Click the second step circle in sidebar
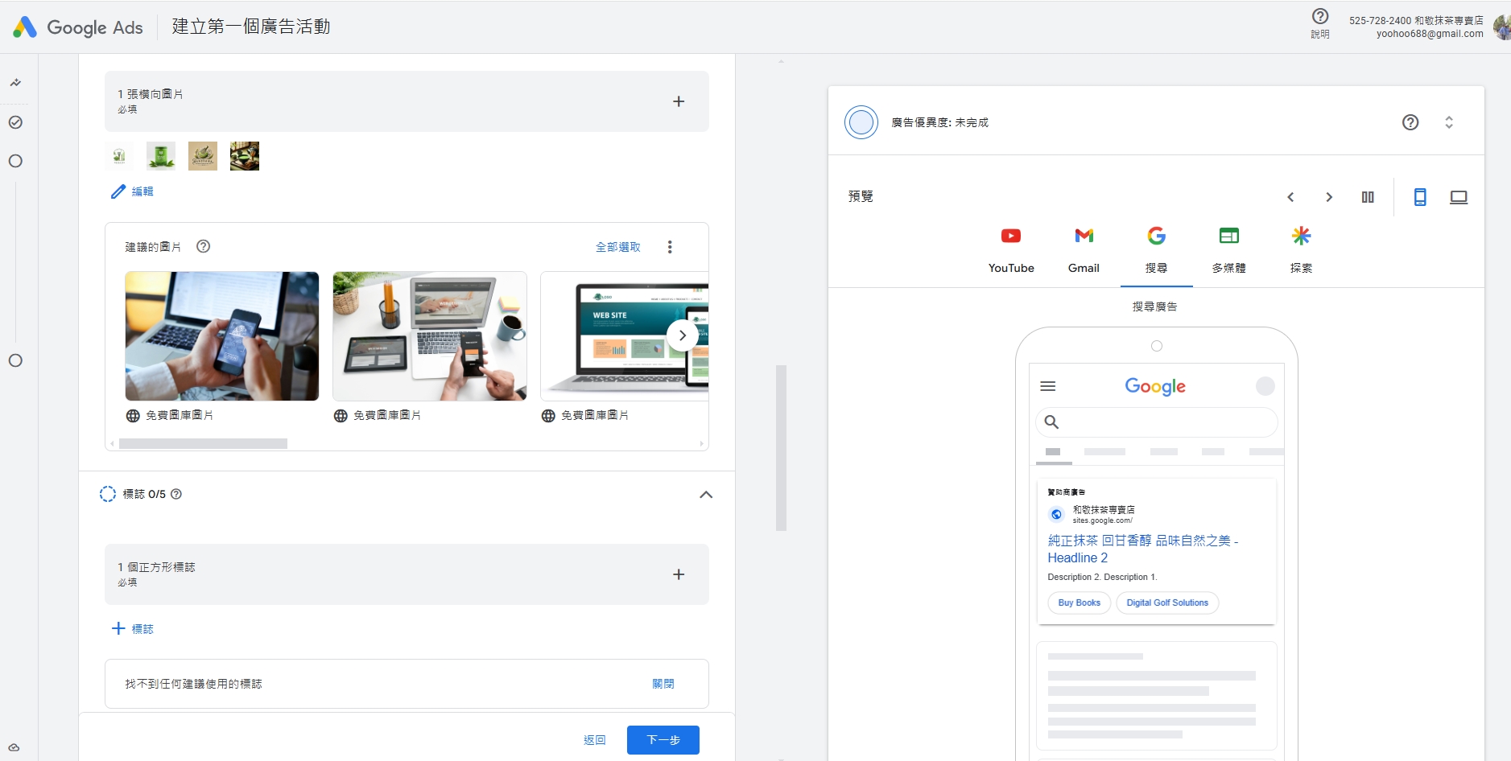The height and width of the screenshot is (761, 1511). pyautogui.click(x=15, y=161)
